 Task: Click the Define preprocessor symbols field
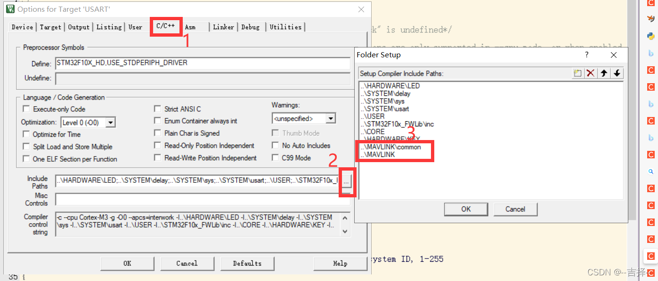[203, 63]
